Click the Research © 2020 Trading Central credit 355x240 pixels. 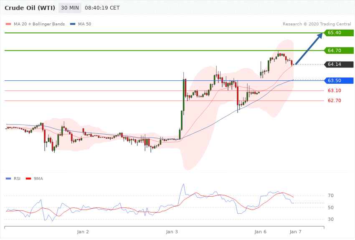(317, 24)
